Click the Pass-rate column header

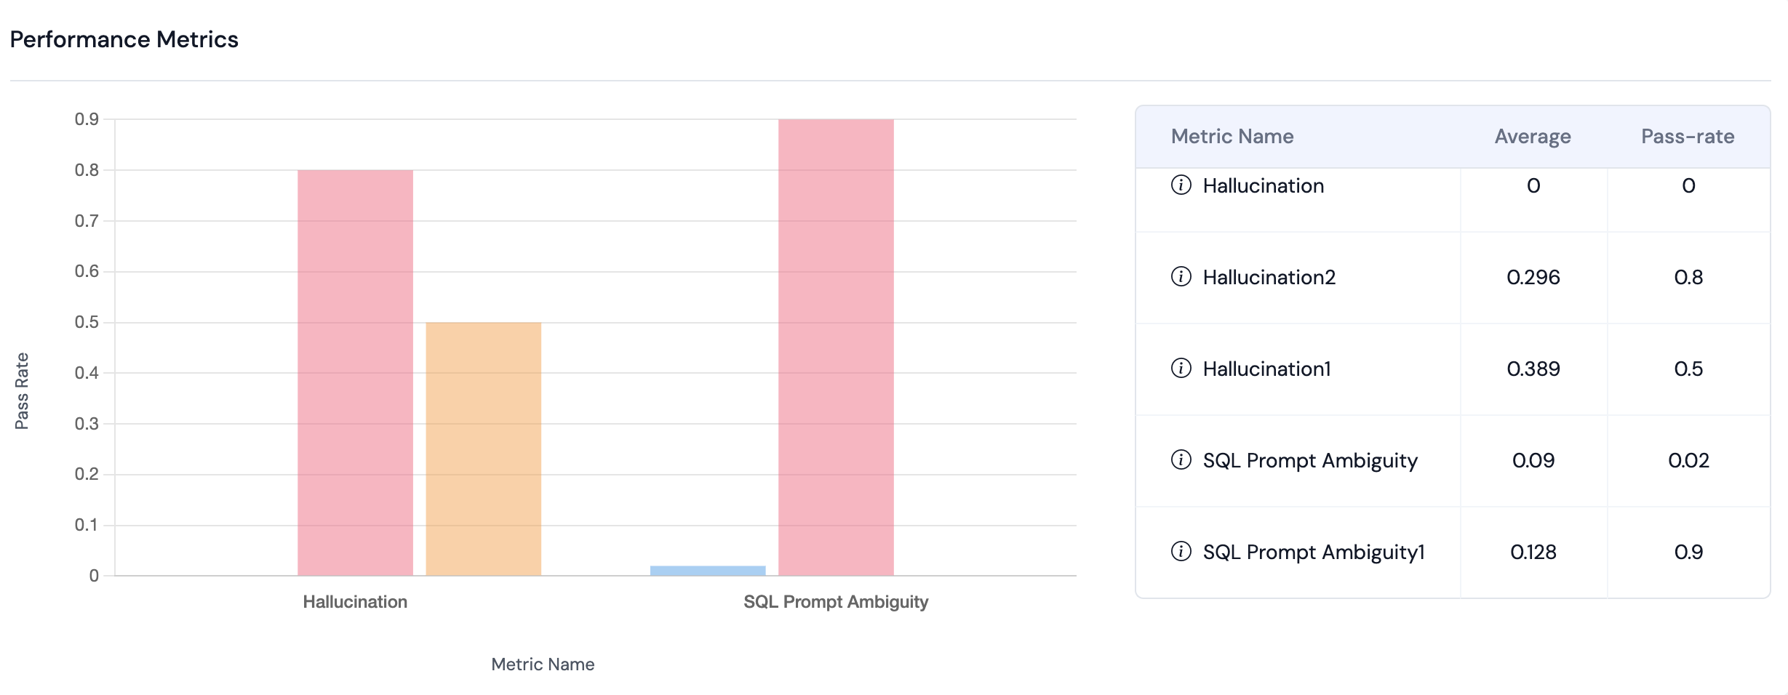1687,137
